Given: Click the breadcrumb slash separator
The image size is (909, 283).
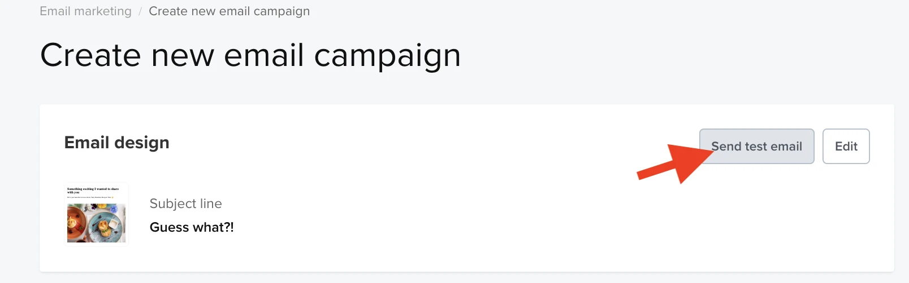Looking at the screenshot, I should (x=140, y=12).
